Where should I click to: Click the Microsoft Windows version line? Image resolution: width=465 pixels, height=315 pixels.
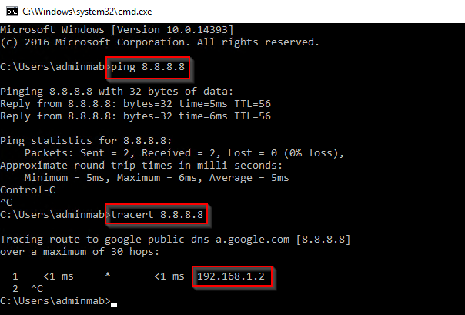(x=117, y=30)
